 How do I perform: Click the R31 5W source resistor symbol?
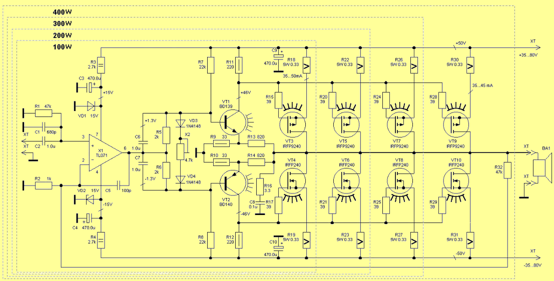[470, 240]
